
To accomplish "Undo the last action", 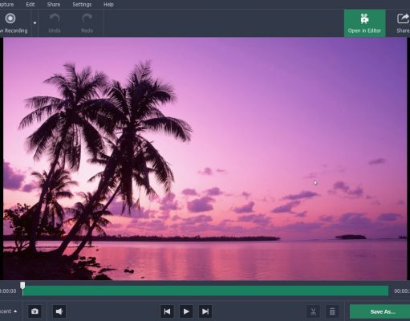I will pos(55,23).
